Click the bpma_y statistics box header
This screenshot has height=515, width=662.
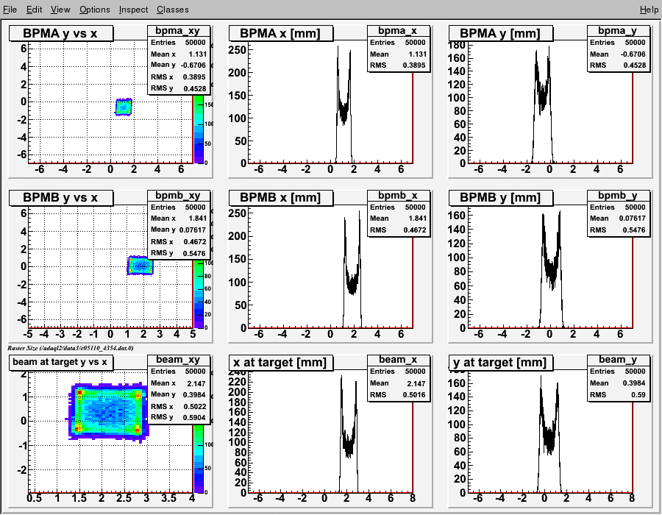(619, 31)
